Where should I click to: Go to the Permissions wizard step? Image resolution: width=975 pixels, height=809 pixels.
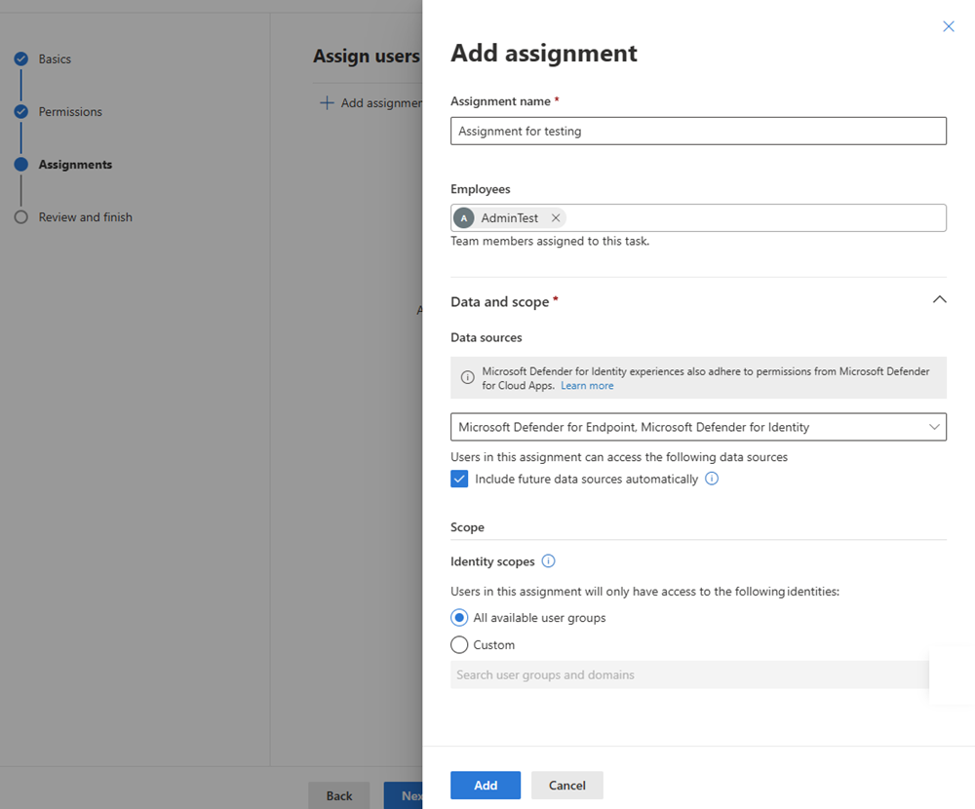coord(70,112)
